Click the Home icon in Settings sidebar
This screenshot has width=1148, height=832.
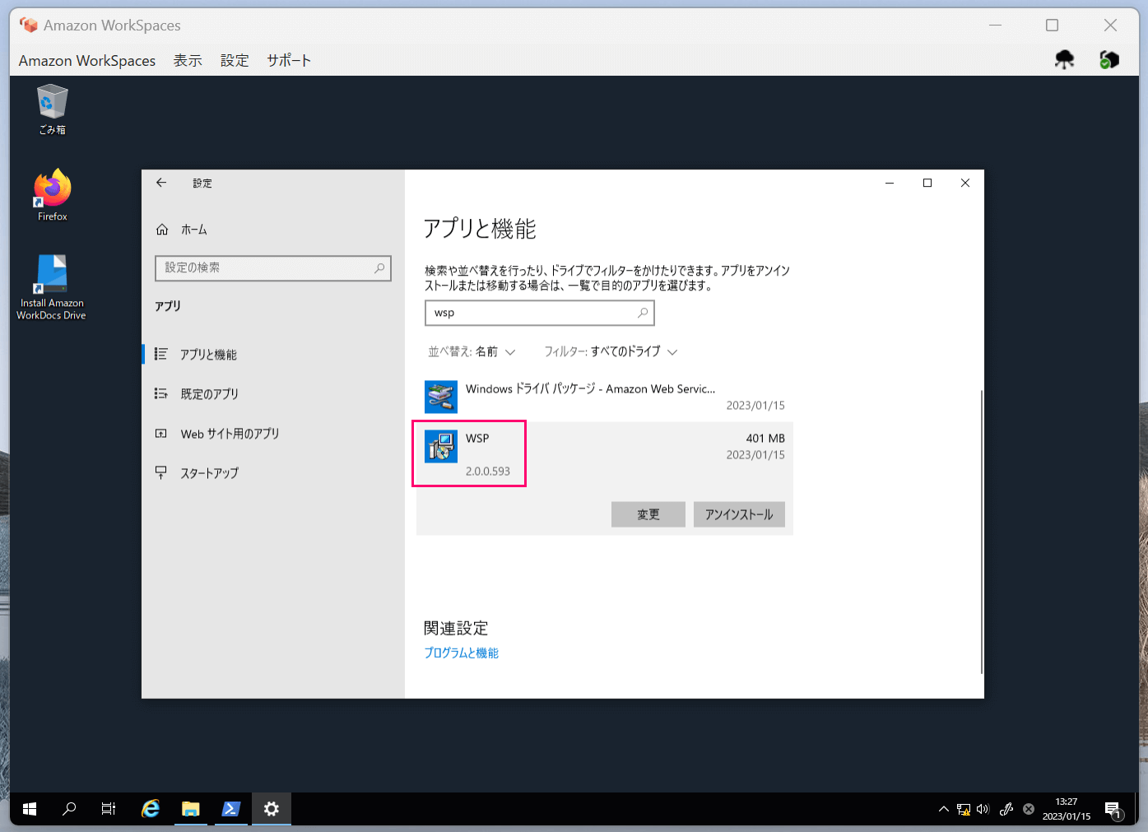tap(162, 229)
